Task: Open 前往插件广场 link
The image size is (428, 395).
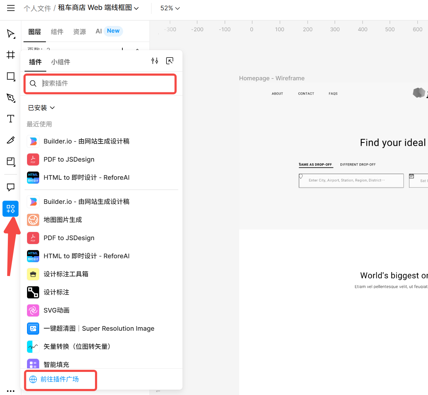Action: tap(60, 379)
